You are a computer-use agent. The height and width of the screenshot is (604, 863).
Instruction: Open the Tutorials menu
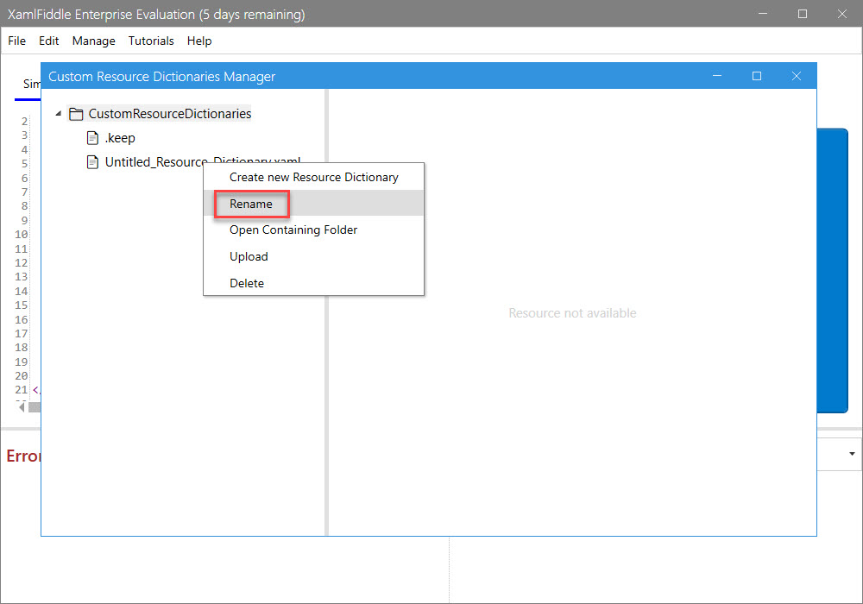coord(151,41)
